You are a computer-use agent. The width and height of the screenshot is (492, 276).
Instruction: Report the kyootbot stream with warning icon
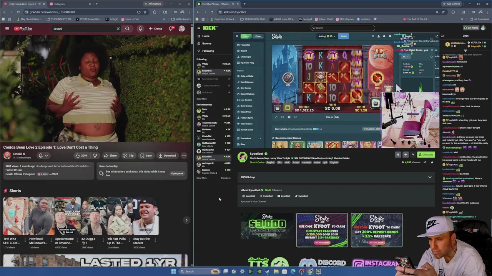click(432, 162)
